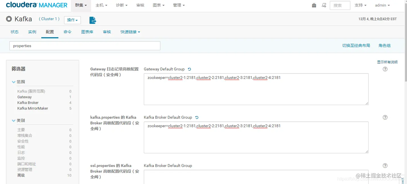This screenshot has width=407, height=184.
Task: Open the 角色组 link
Action: [x=384, y=45]
